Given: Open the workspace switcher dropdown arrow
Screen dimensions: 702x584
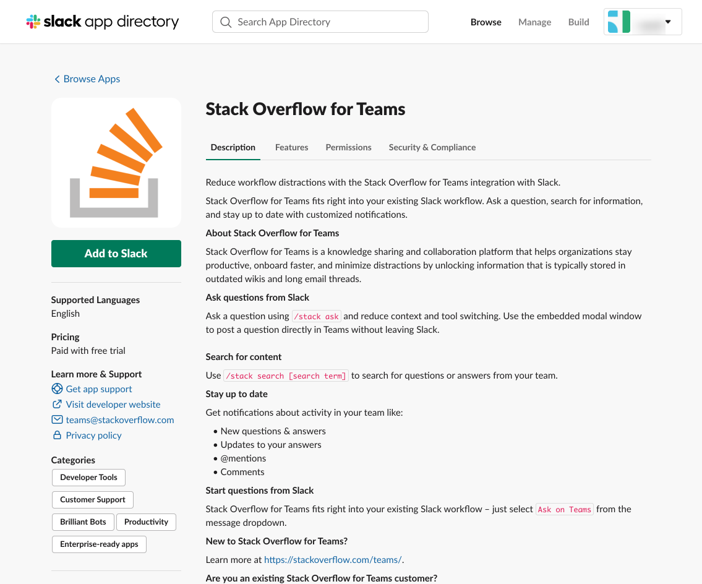Looking at the screenshot, I should 668,22.
